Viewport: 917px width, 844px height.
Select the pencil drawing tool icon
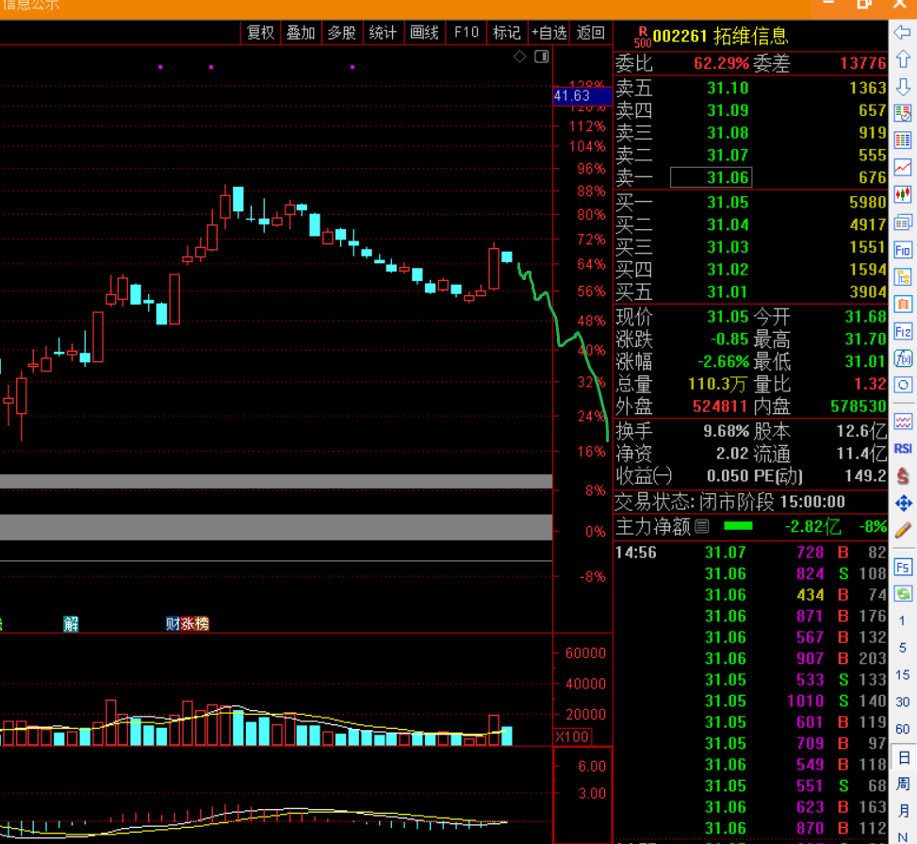(902, 530)
